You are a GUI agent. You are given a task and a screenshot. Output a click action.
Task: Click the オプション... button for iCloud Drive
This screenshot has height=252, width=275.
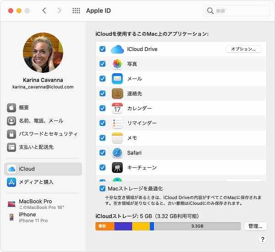click(x=243, y=49)
